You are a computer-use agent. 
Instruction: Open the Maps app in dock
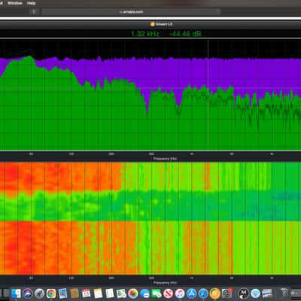pos(121,293)
